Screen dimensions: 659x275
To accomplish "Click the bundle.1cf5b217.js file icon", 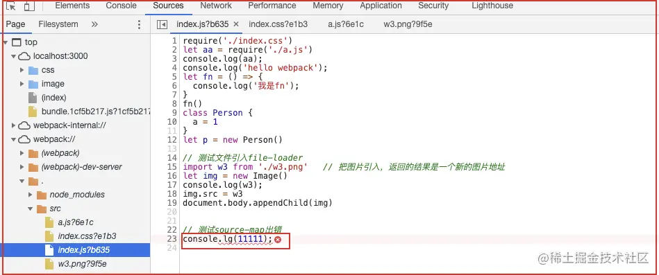I will [33, 112].
